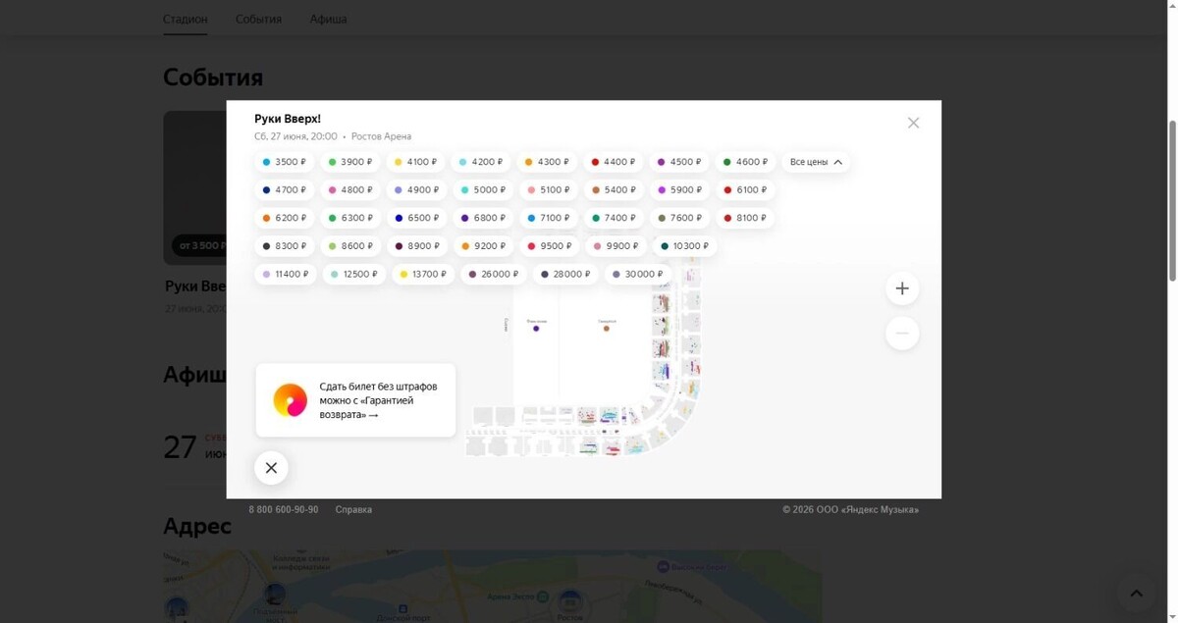Viewport: 1178px width, 623px height.
Task: Select the 12500 ₽ price chip
Action: (354, 274)
